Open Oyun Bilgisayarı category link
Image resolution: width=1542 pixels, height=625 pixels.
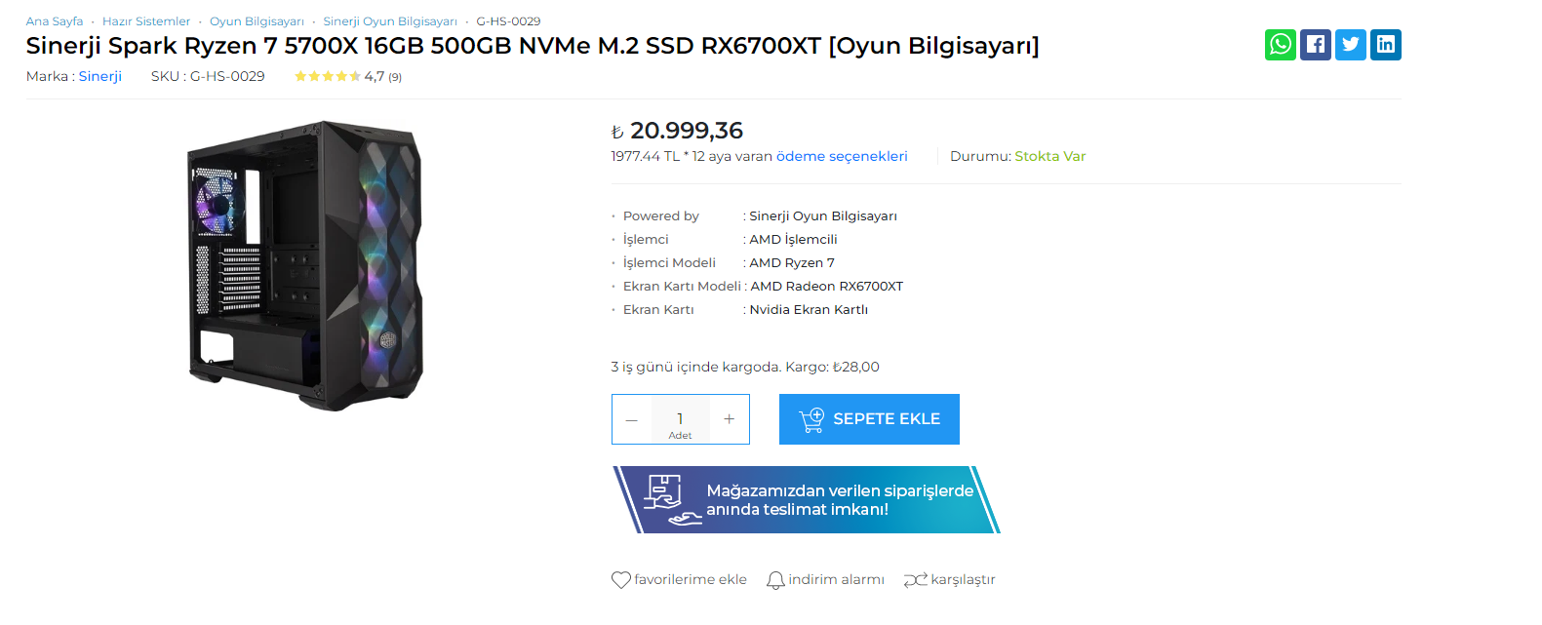pos(256,20)
